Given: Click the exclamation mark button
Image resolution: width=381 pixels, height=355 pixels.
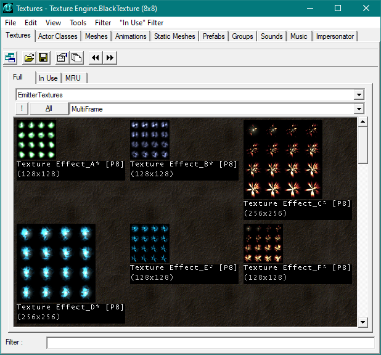Looking at the screenshot, I should click(x=22, y=108).
